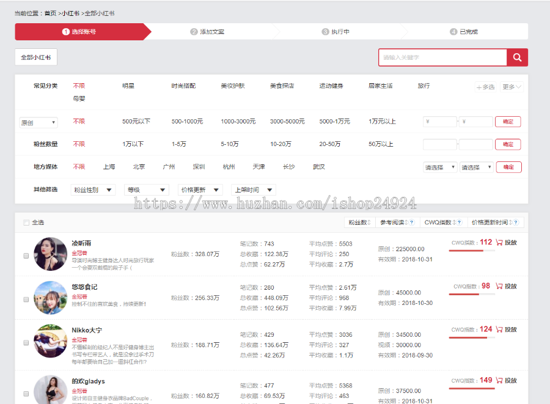Click 投放 for 的欢gladys
Screen dimensions: 550x404
511,380
